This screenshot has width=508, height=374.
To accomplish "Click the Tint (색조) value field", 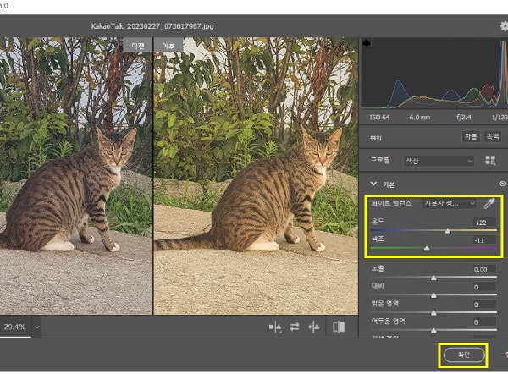I will coord(484,240).
